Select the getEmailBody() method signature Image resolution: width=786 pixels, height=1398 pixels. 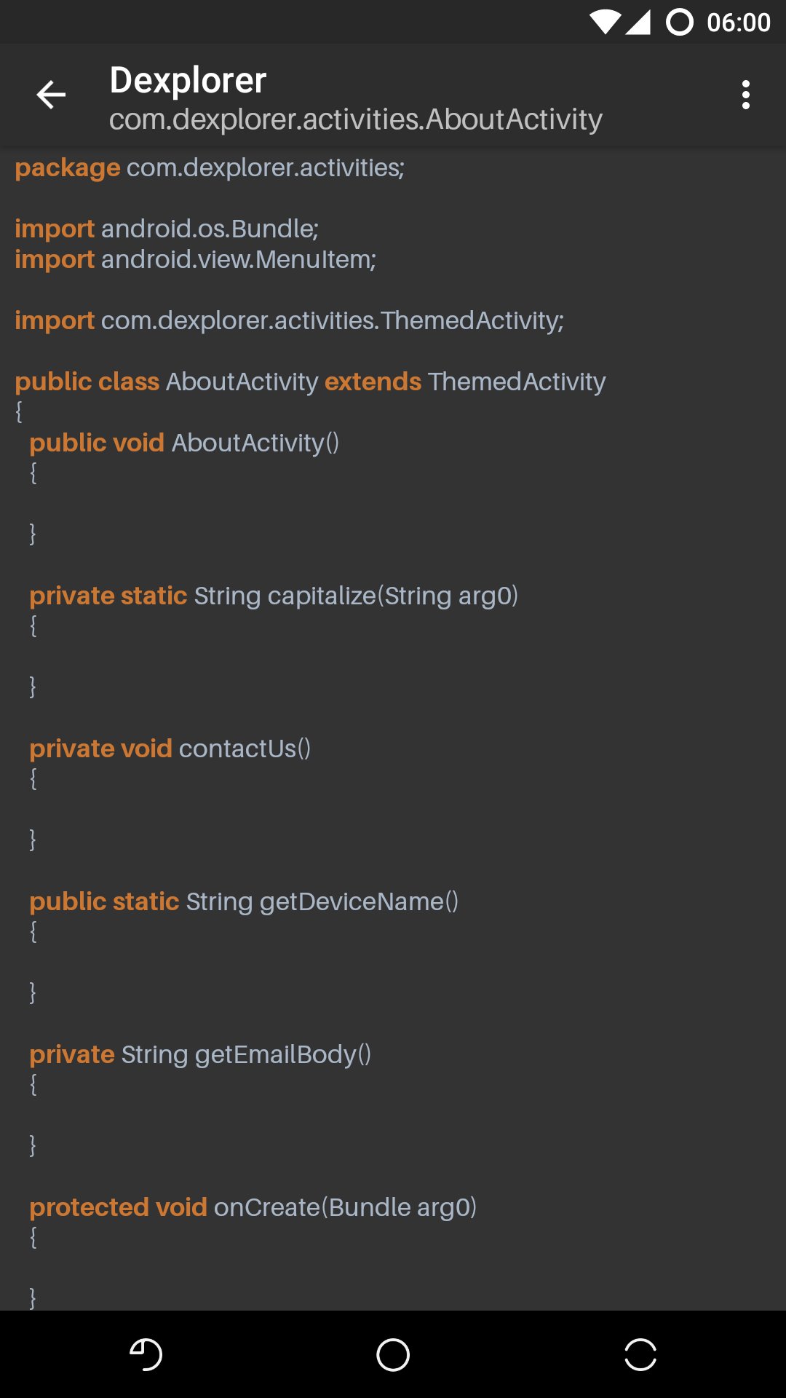click(x=200, y=1054)
